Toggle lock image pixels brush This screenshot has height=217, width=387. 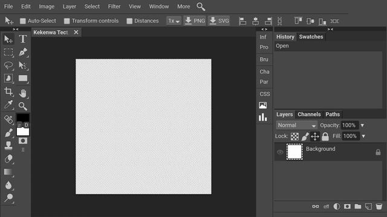point(305,136)
